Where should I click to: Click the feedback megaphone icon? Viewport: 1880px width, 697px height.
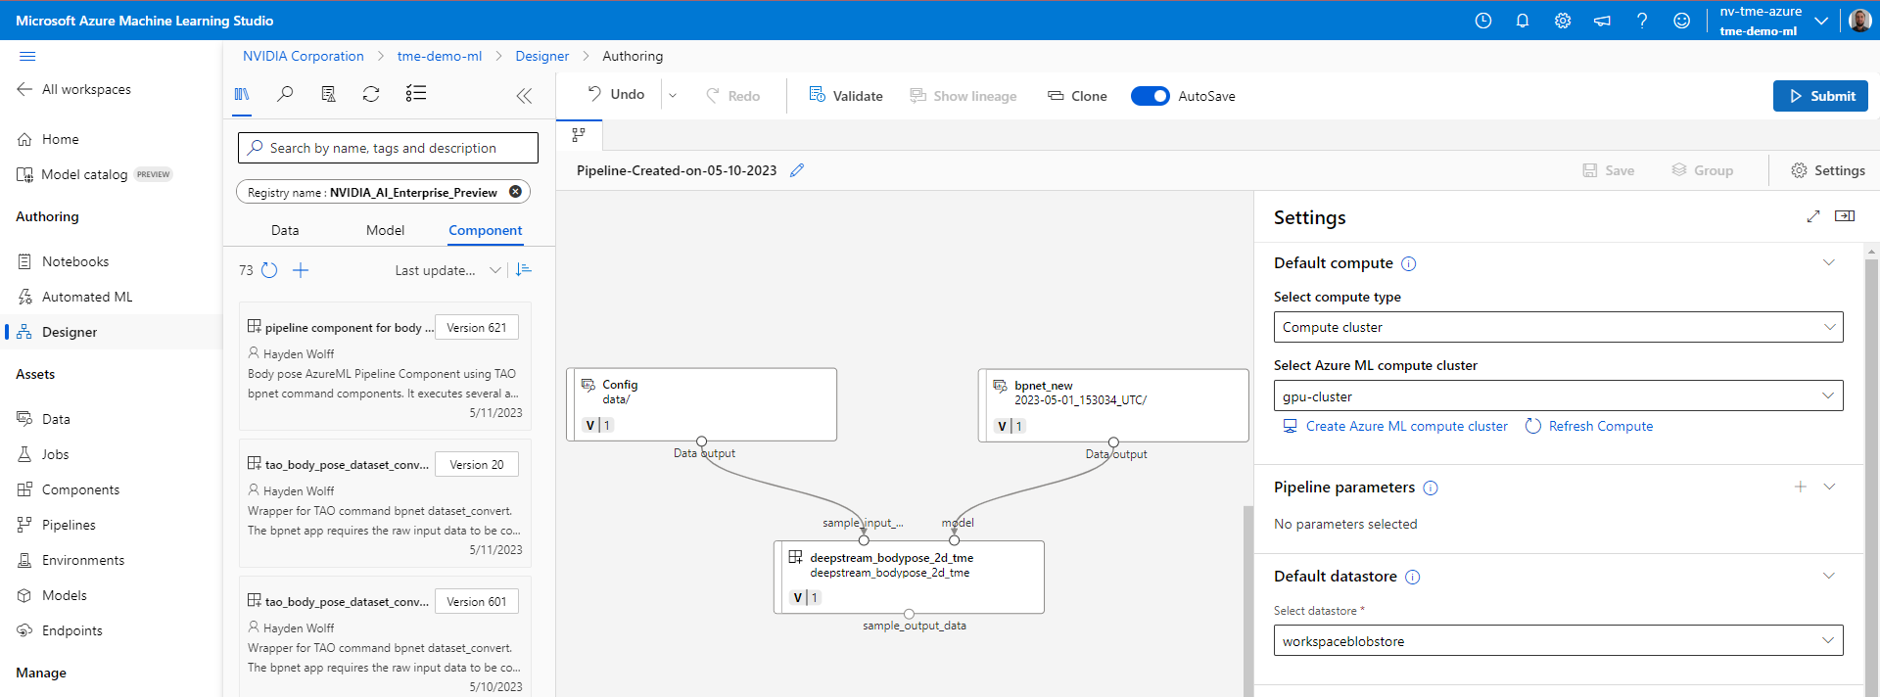point(1602,21)
